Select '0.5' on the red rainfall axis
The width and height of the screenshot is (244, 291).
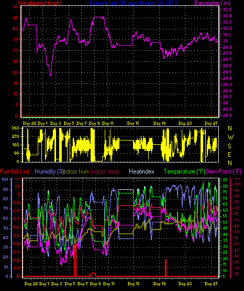(16, 235)
